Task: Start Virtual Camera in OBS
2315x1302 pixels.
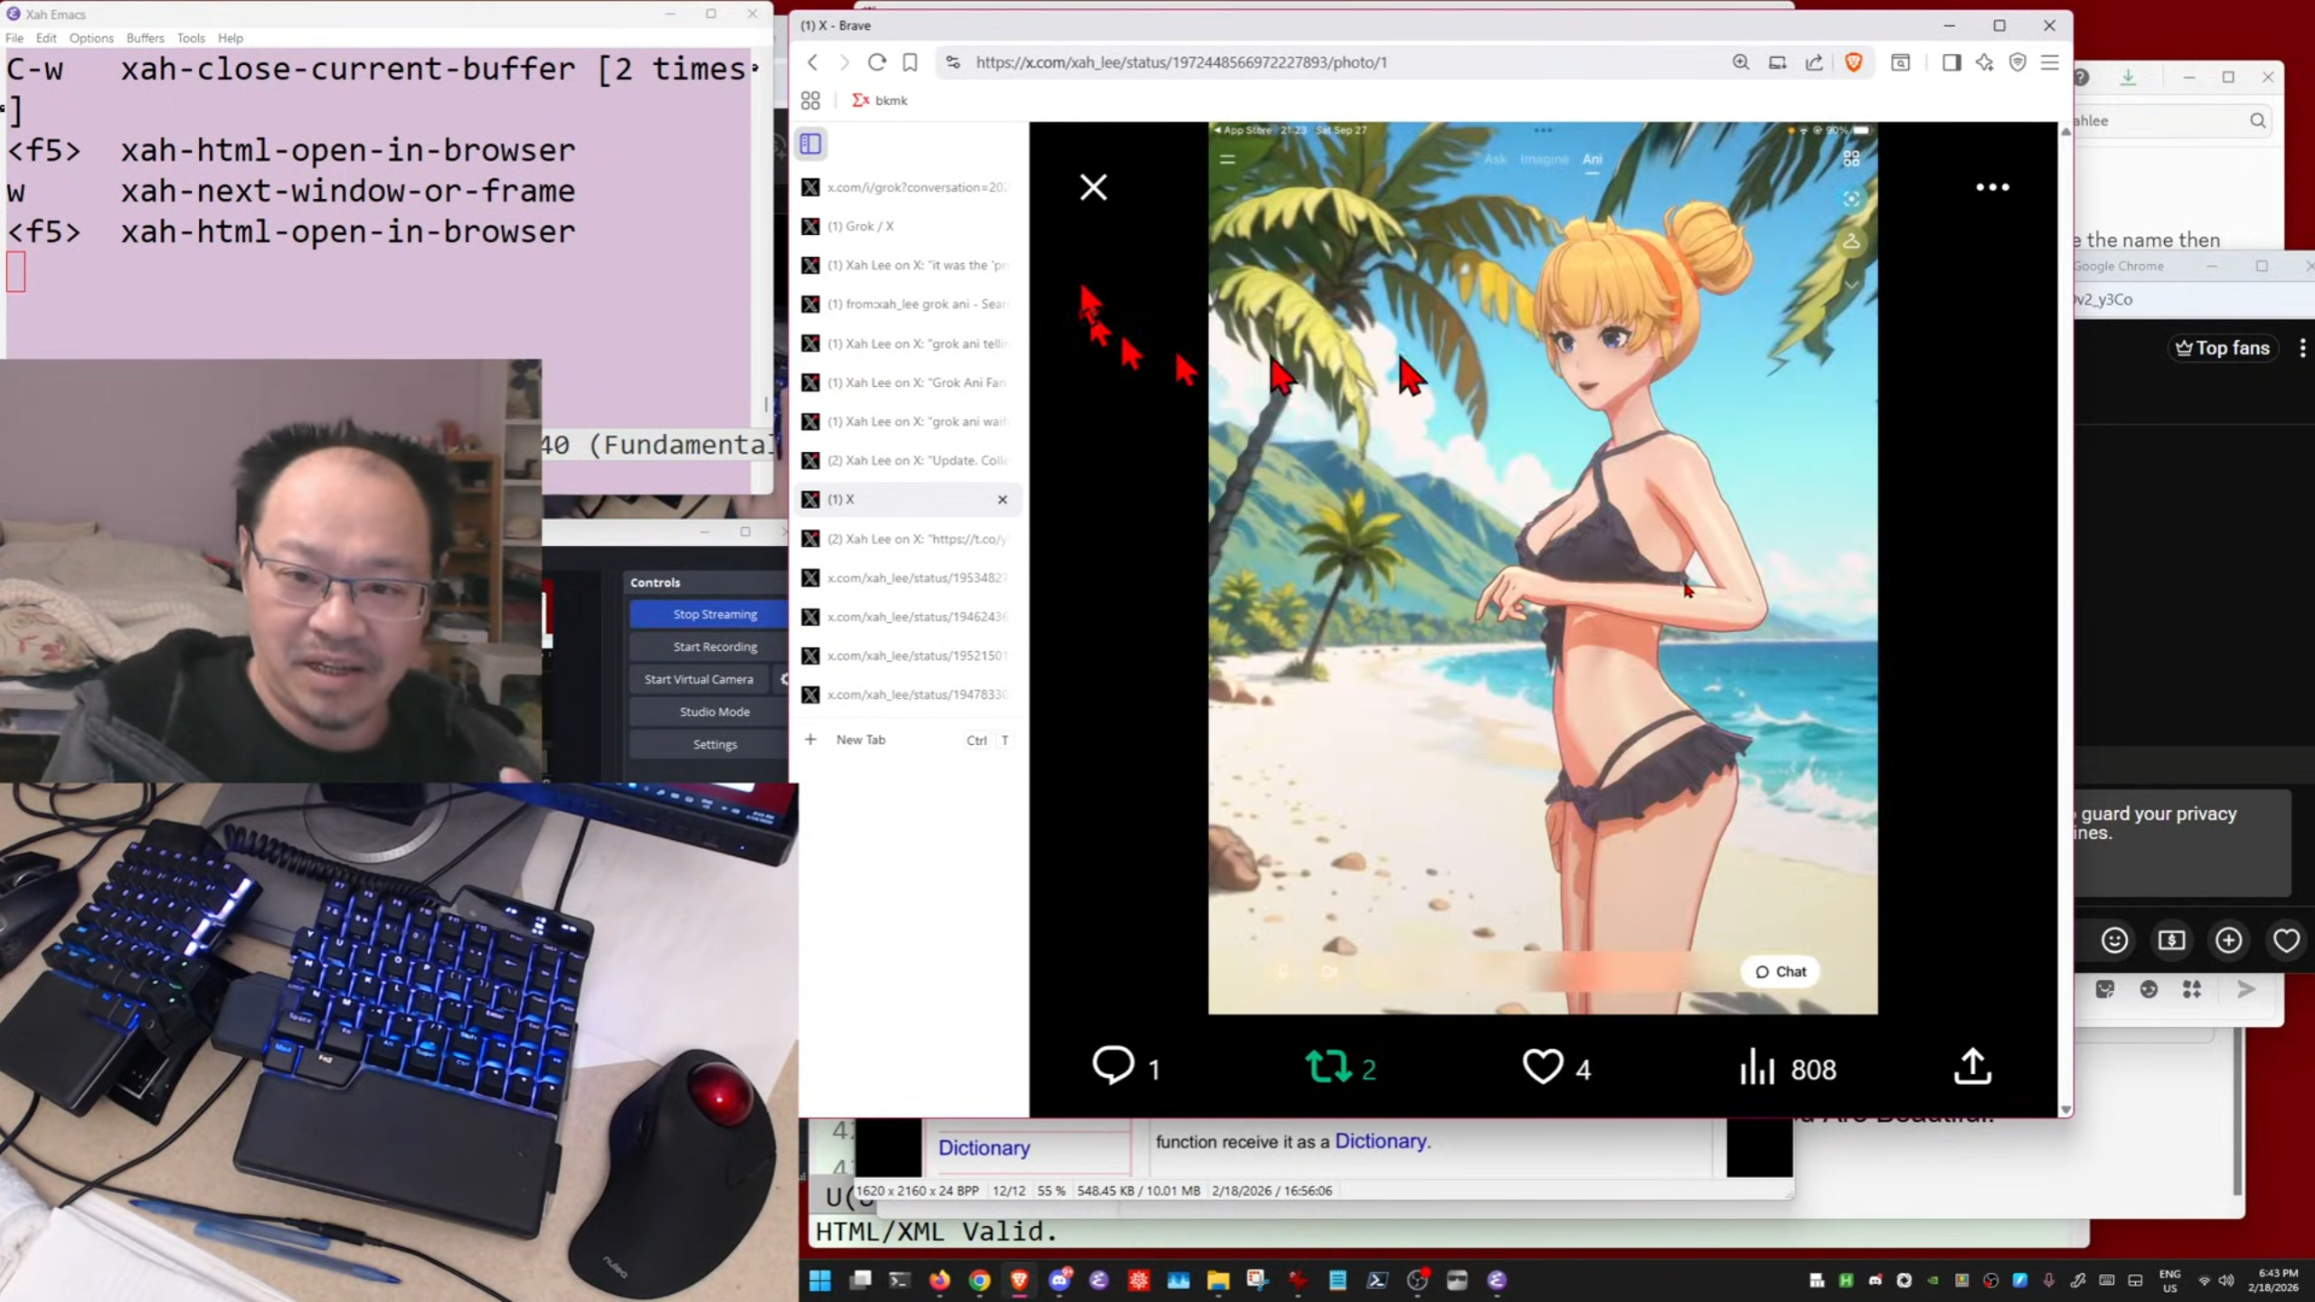Action: pos(697,678)
